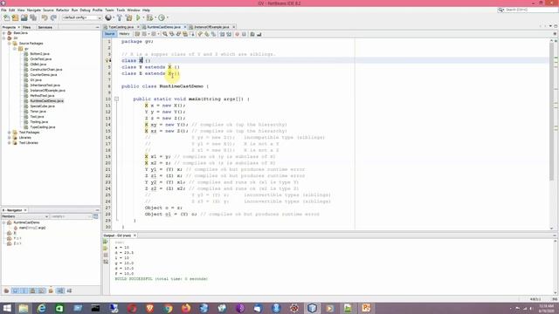Screen dimensions: 559x314
Task: Switch to the Files tab
Action: point(27,27)
